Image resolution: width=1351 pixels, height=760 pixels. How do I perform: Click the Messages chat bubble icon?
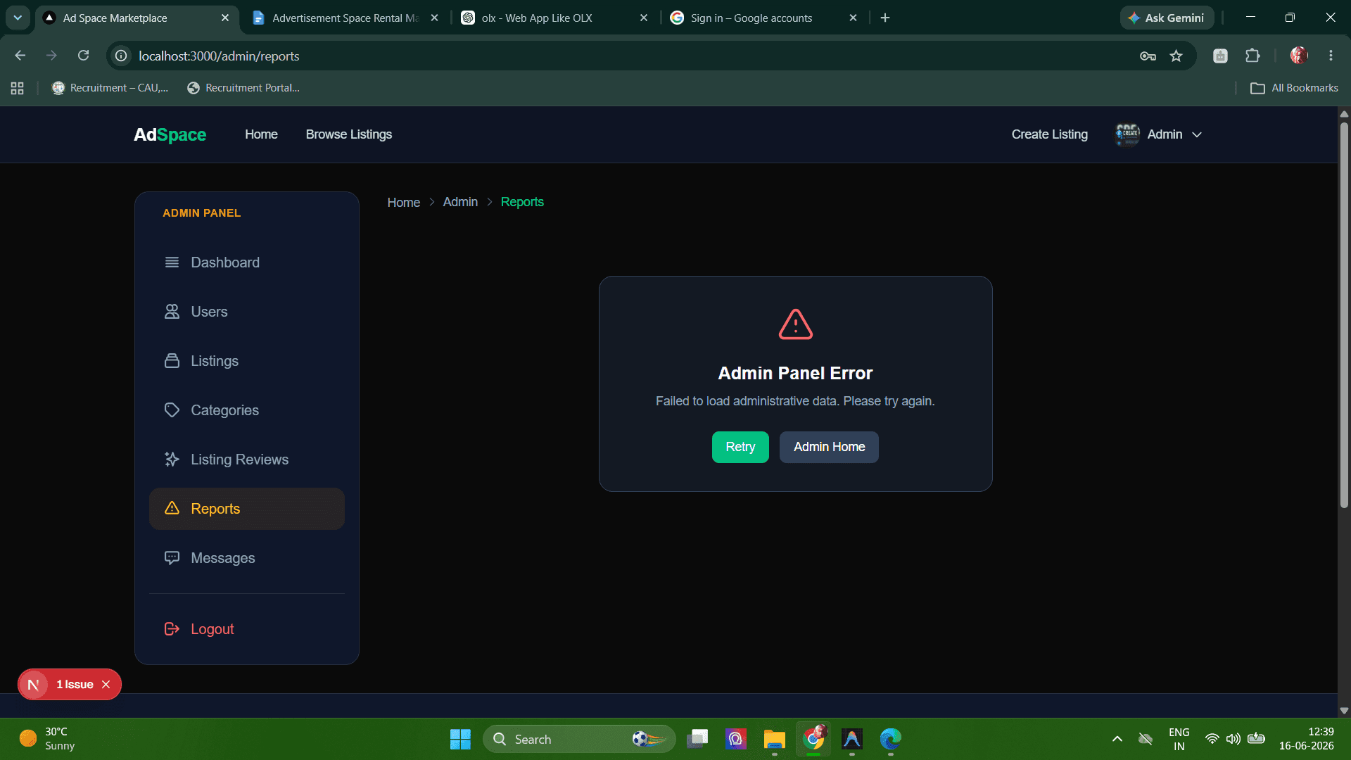pos(172,558)
